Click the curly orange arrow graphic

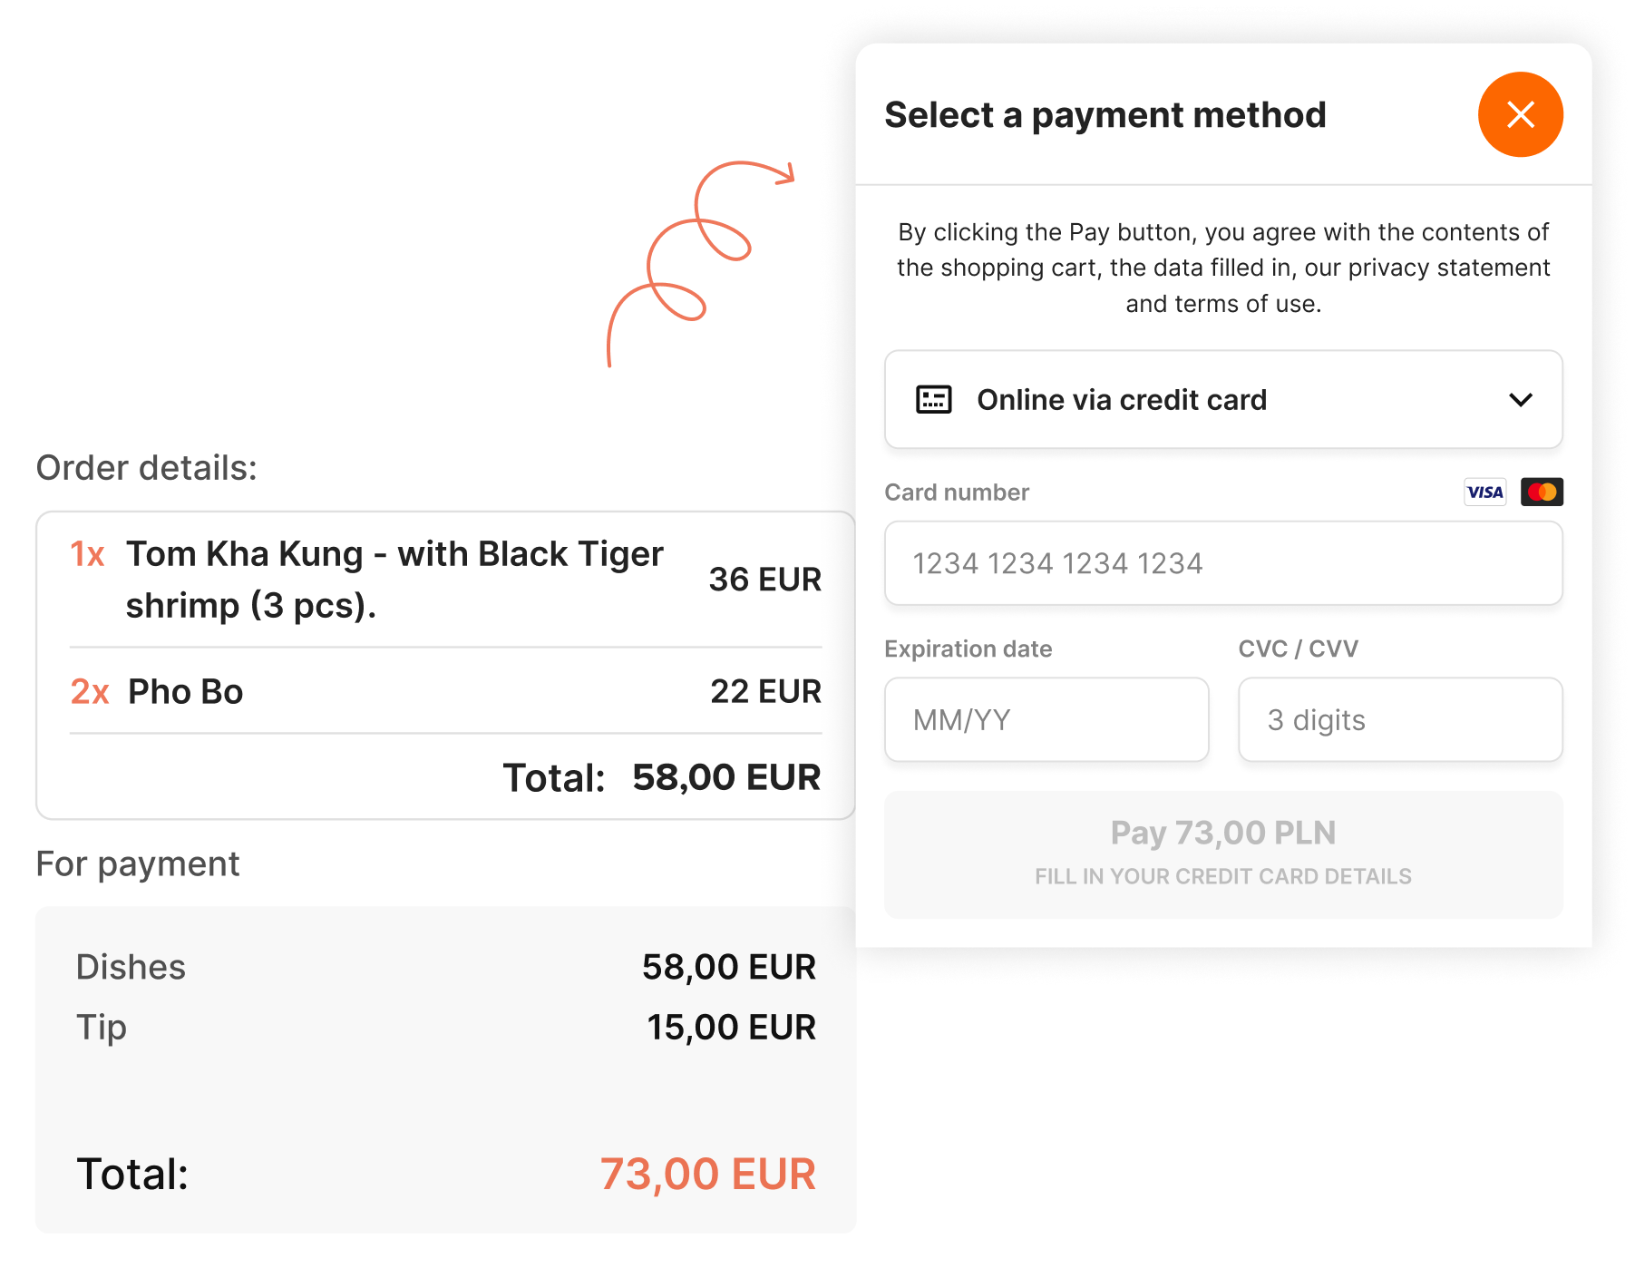pyautogui.click(x=700, y=256)
